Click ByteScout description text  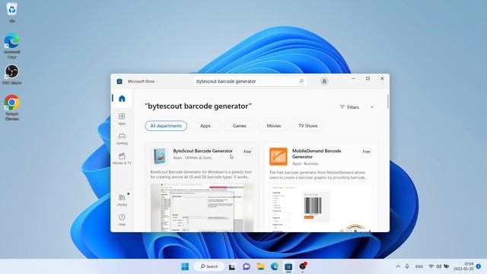pyautogui.click(x=201, y=174)
